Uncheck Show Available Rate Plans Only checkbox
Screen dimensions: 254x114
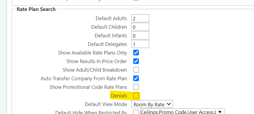click(136, 53)
